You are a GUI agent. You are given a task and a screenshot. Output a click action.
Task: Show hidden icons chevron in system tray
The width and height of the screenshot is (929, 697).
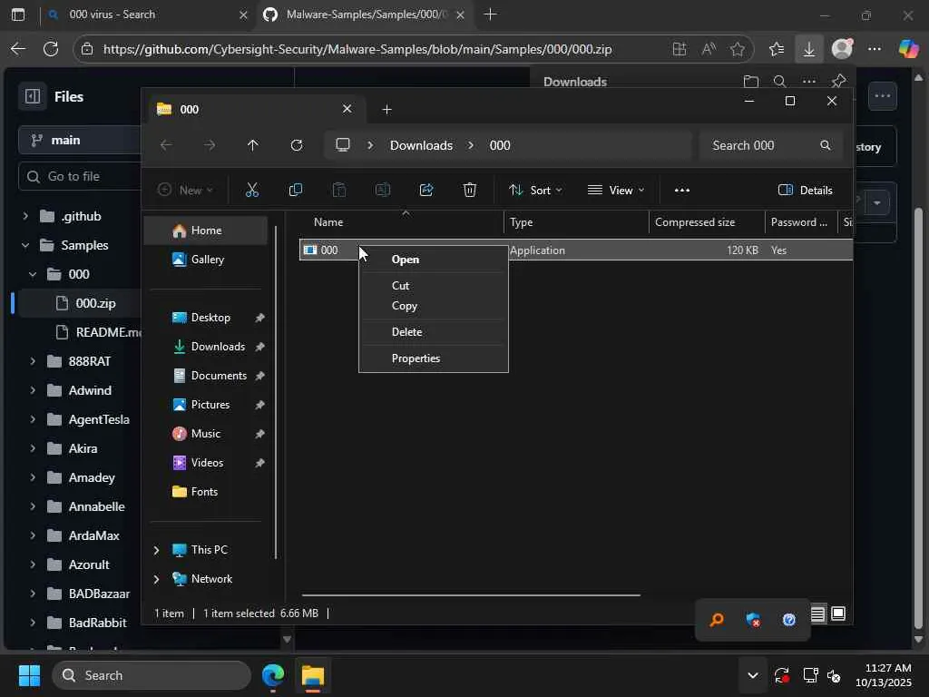tap(752, 675)
